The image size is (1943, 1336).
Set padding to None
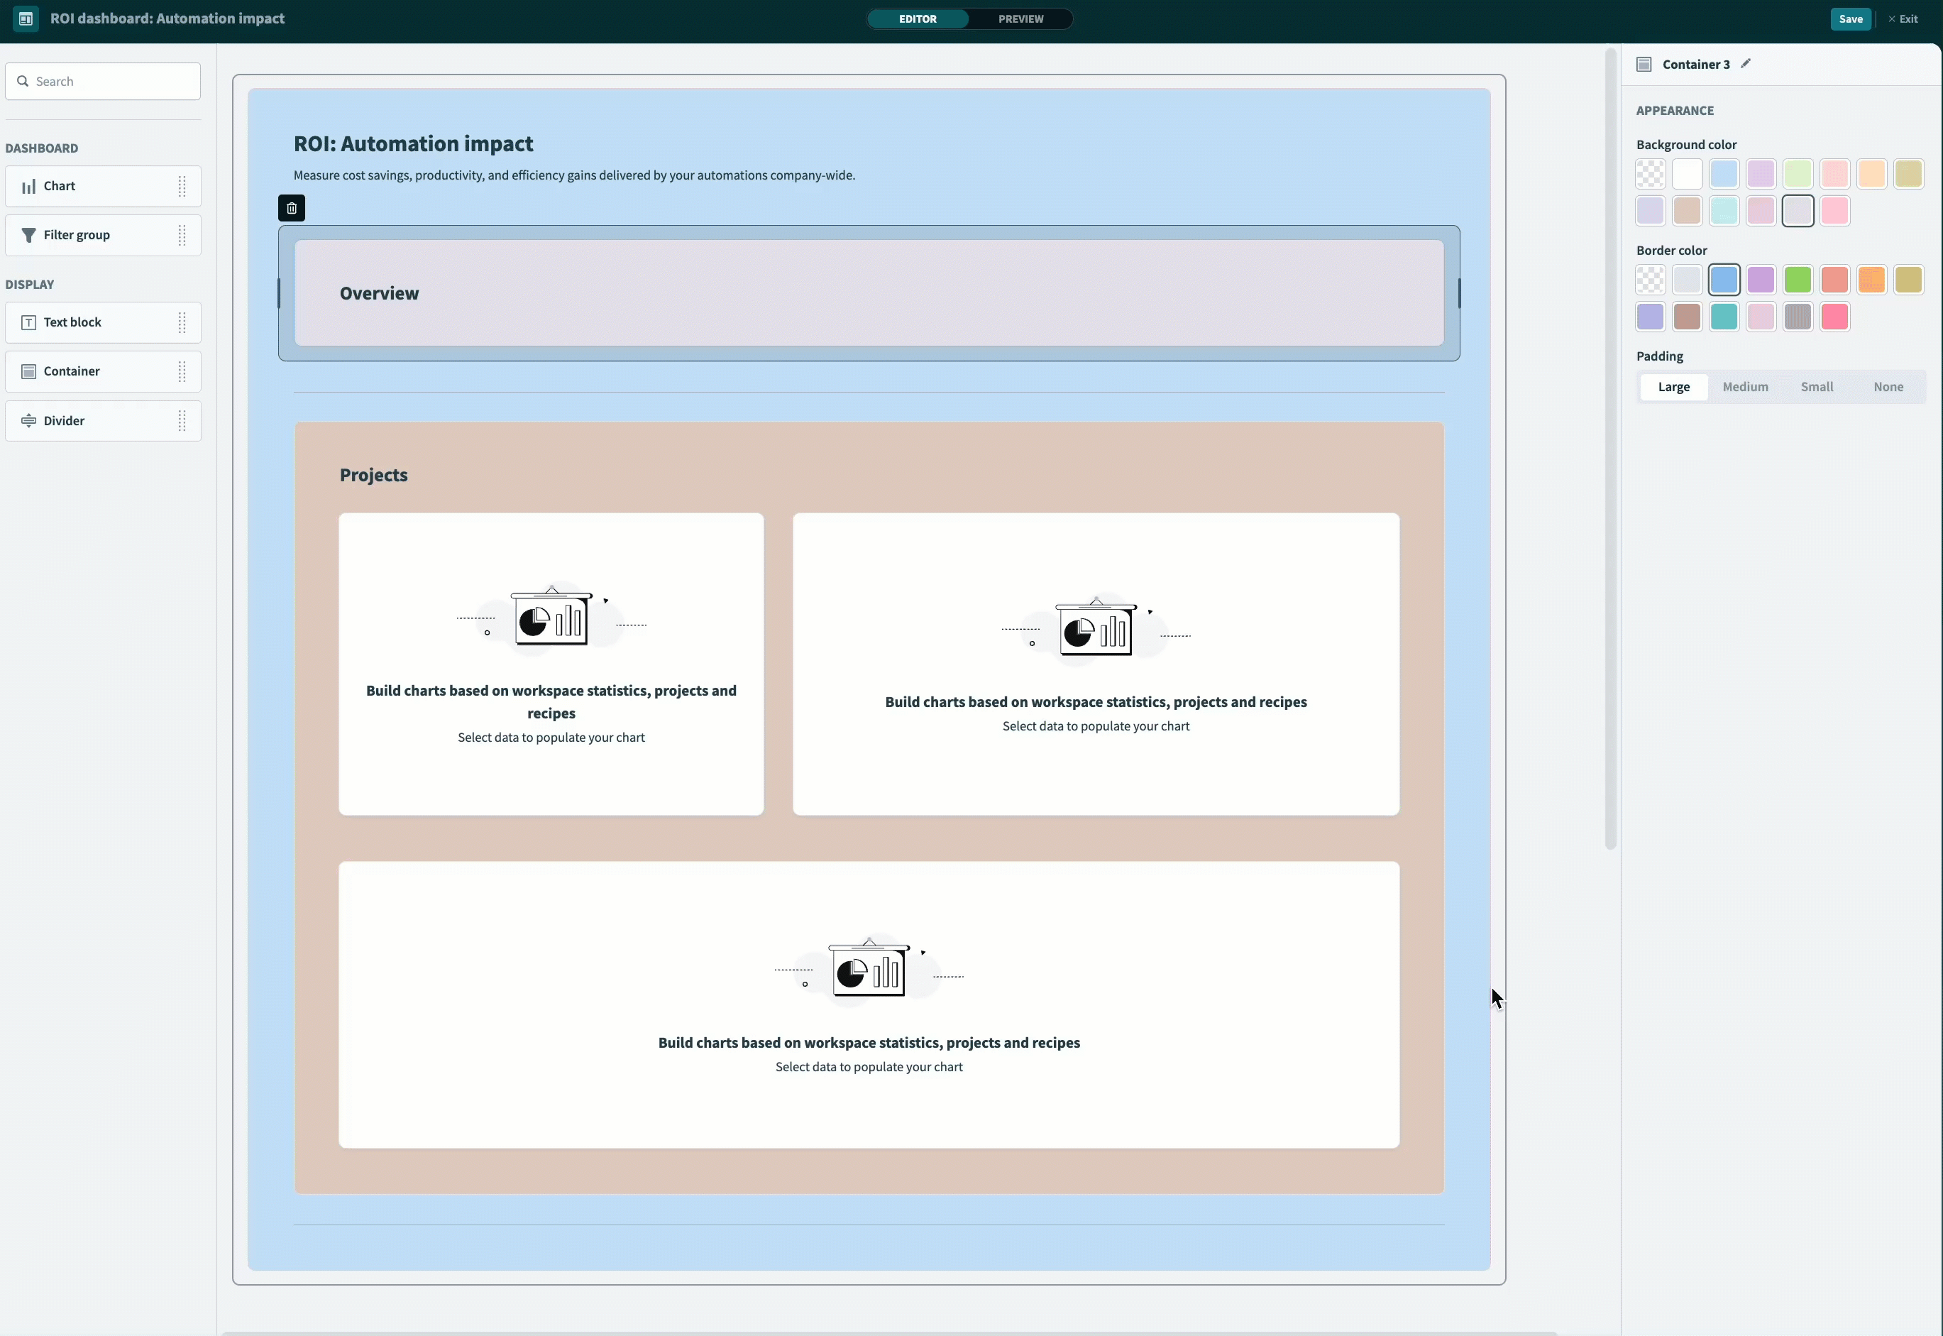point(1888,387)
